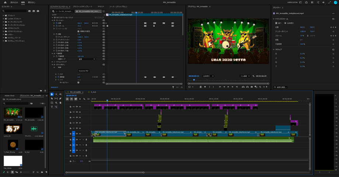339x177 pixels.
Task: Click the play button in Program Monitor
Action: click(228, 87)
